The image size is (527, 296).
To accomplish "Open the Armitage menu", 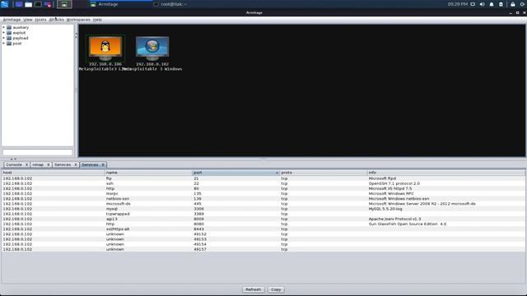I will [x=12, y=20].
